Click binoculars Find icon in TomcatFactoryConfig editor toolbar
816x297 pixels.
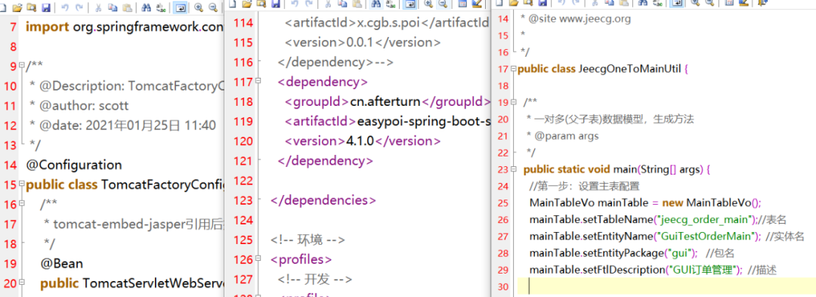point(147,8)
